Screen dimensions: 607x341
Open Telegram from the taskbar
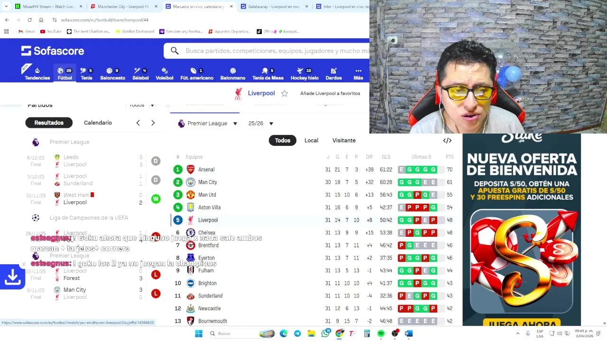297,333
